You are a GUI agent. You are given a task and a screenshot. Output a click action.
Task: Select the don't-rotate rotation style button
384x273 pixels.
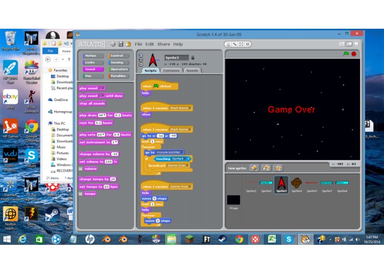point(141,65)
